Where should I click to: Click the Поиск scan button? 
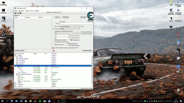(x=57, y=17)
